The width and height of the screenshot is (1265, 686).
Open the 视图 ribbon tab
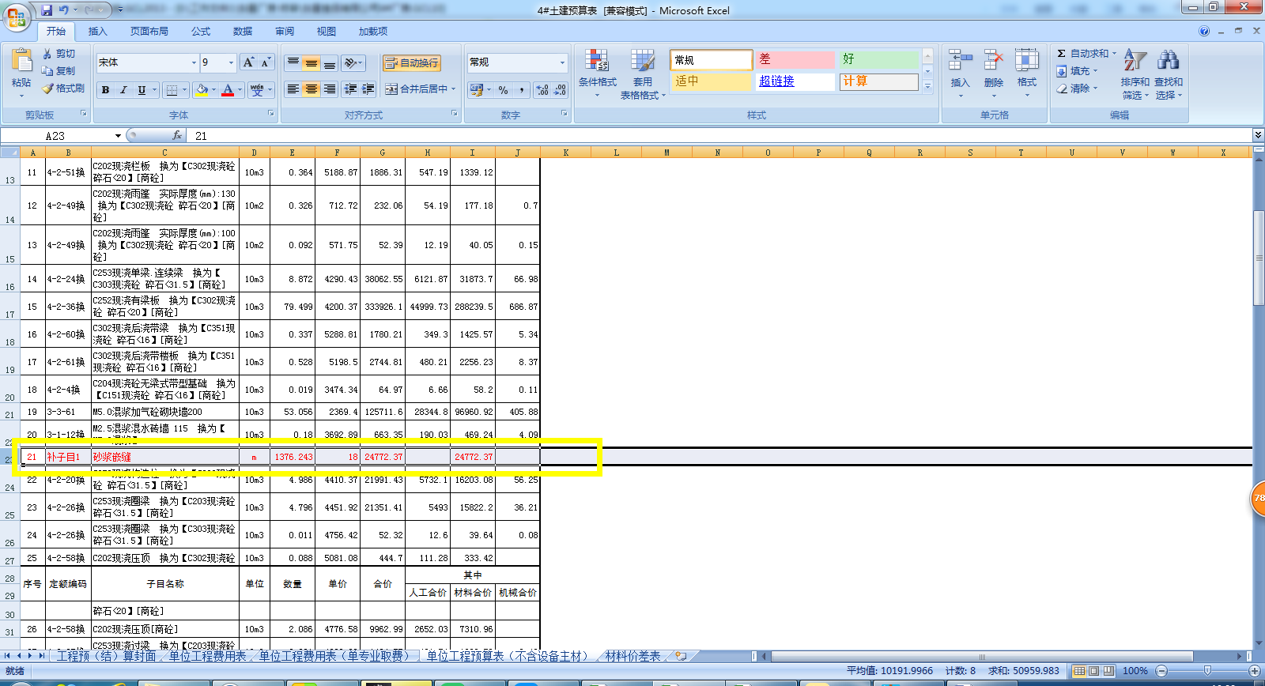327,32
